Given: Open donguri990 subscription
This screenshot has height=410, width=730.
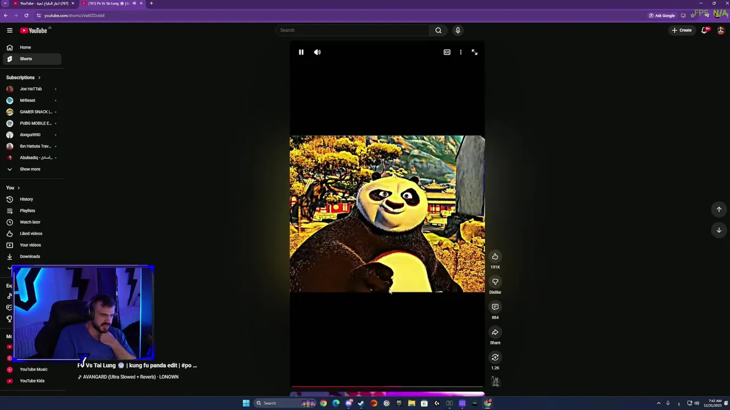Looking at the screenshot, I should [x=33, y=135].
